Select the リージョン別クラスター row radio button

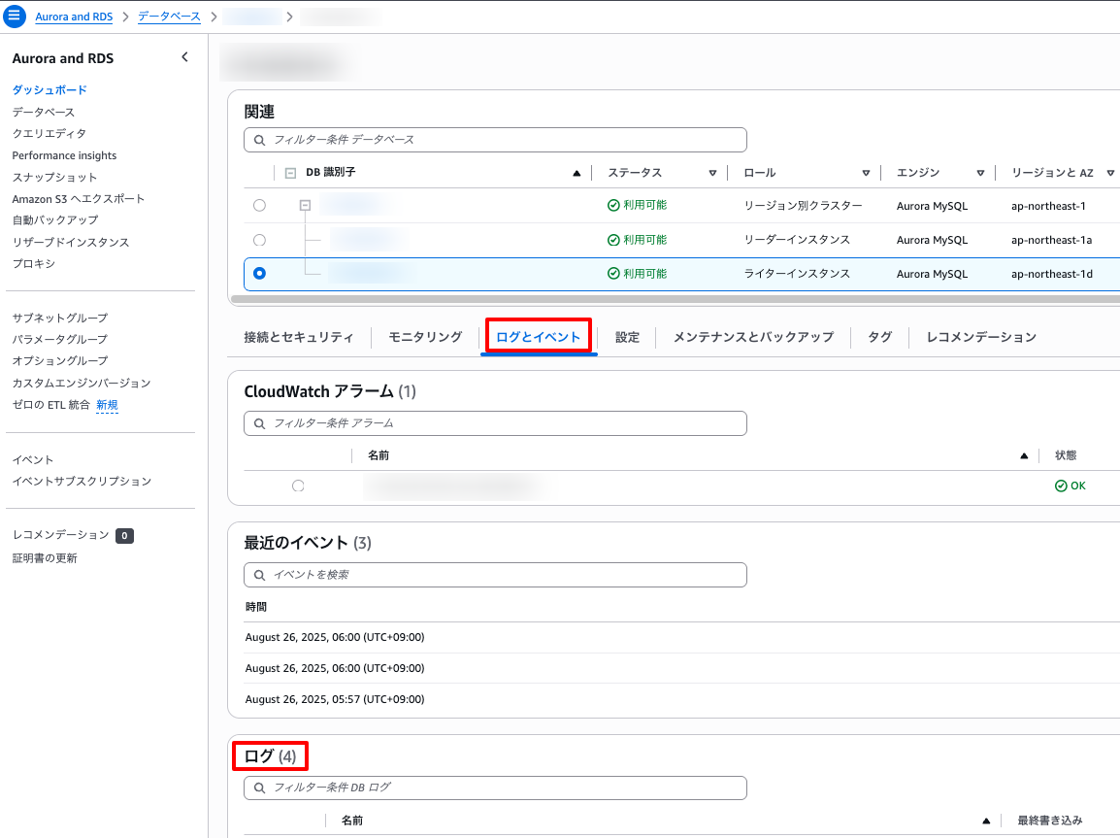[259, 206]
